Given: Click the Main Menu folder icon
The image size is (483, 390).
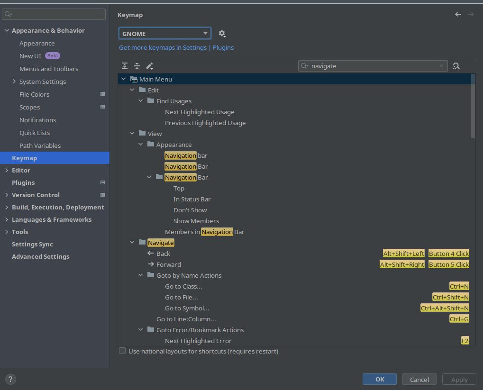Looking at the screenshot, I should click(134, 79).
